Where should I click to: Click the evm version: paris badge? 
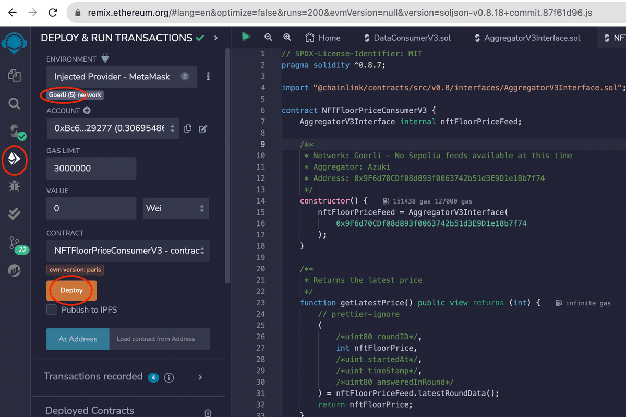pos(76,270)
